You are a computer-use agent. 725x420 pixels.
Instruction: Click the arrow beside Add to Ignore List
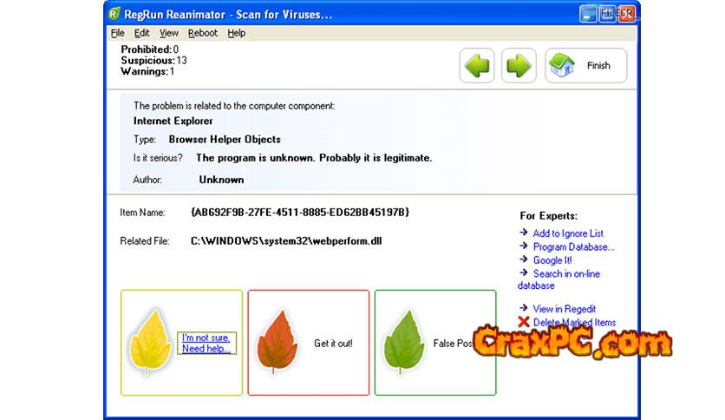tap(524, 233)
